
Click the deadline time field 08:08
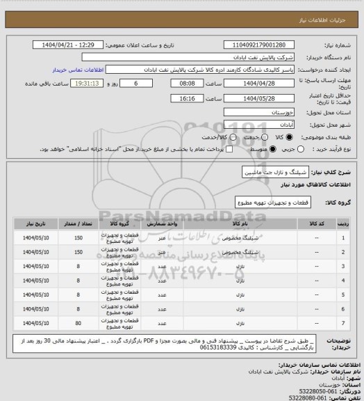[x=187, y=84]
